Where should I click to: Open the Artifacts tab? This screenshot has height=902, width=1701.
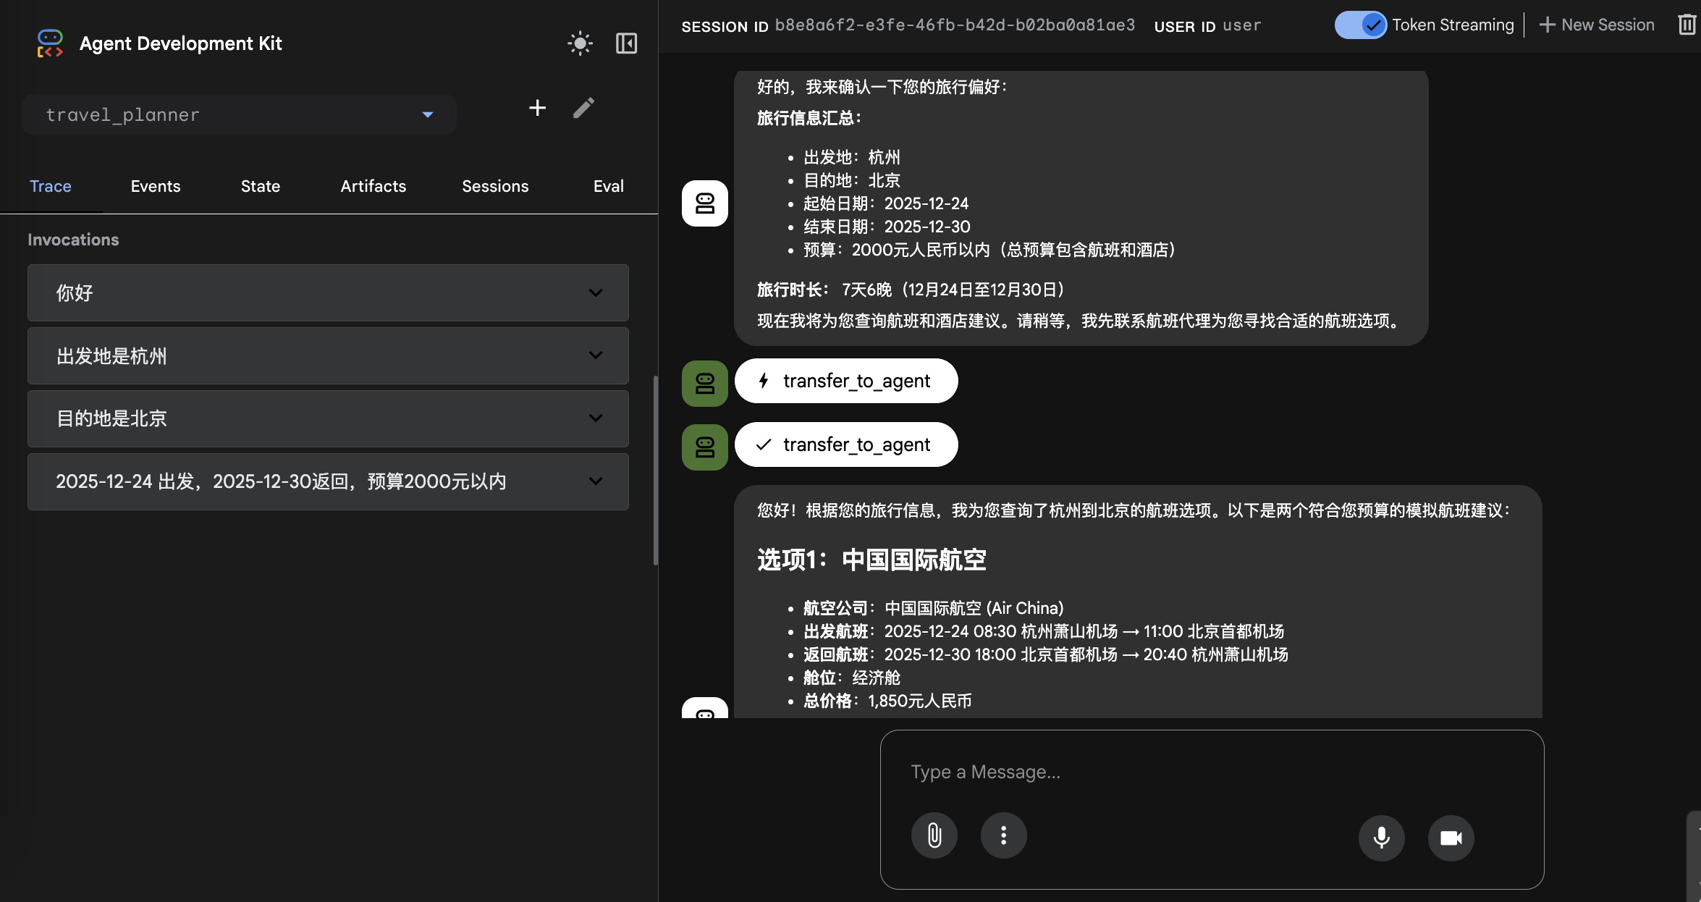(373, 186)
